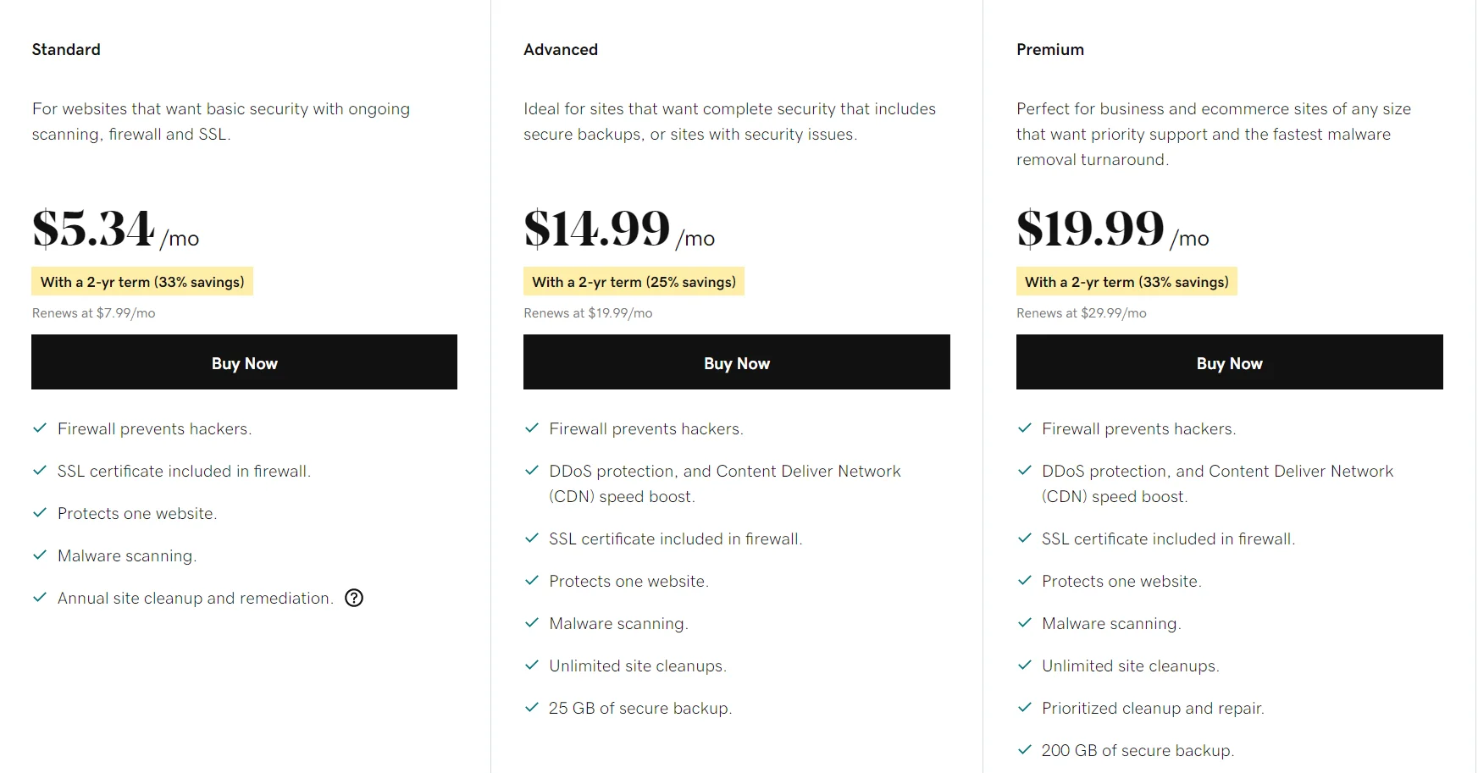This screenshot has width=1478, height=773.
Task: Click the Renews at $29.99/mo text
Action: (1081, 312)
